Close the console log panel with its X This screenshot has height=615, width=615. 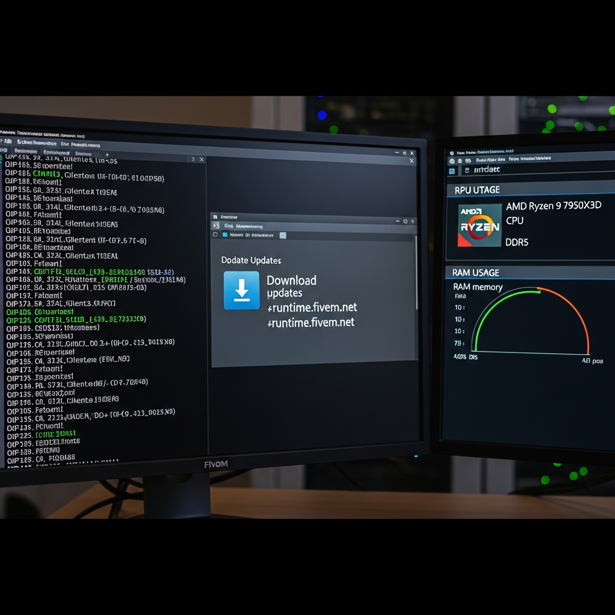(x=202, y=159)
